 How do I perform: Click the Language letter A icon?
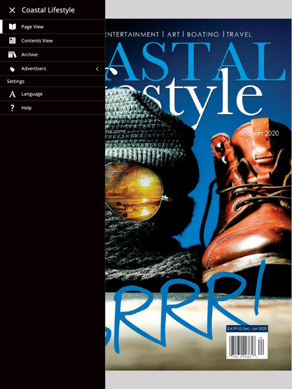[x=12, y=94]
